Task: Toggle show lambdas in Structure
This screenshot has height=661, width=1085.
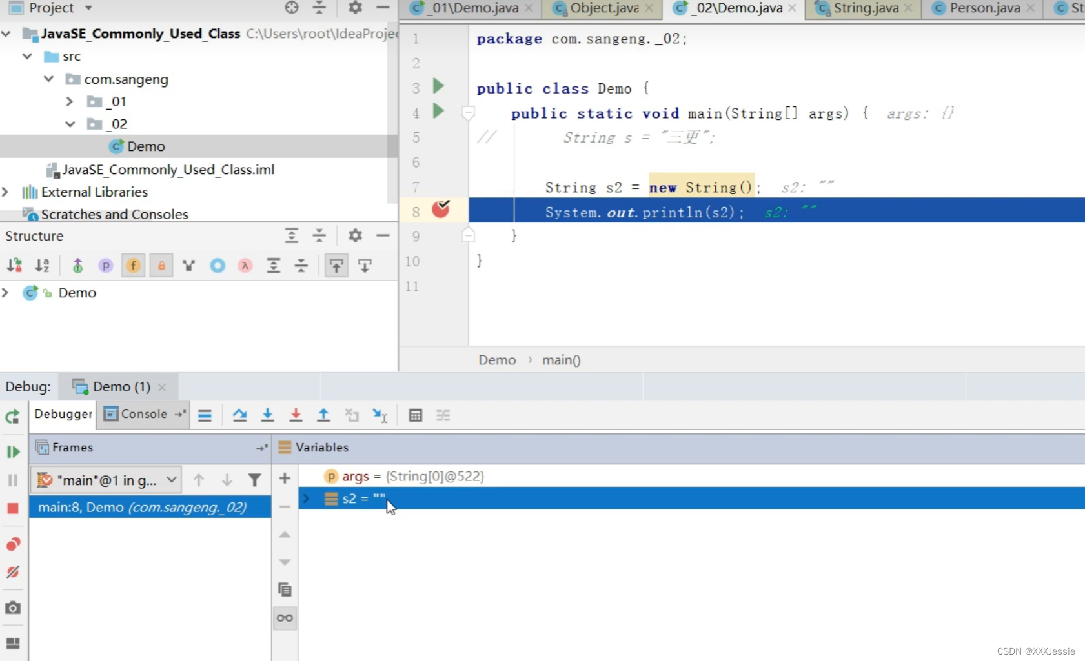Action: pyautogui.click(x=245, y=265)
